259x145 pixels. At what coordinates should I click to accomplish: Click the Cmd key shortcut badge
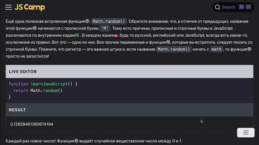point(242,7)
